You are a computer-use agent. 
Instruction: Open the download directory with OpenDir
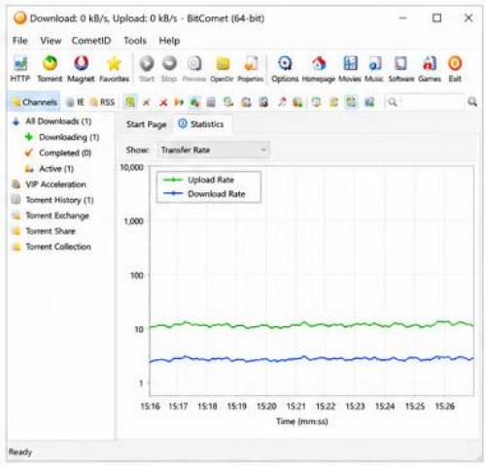222,69
